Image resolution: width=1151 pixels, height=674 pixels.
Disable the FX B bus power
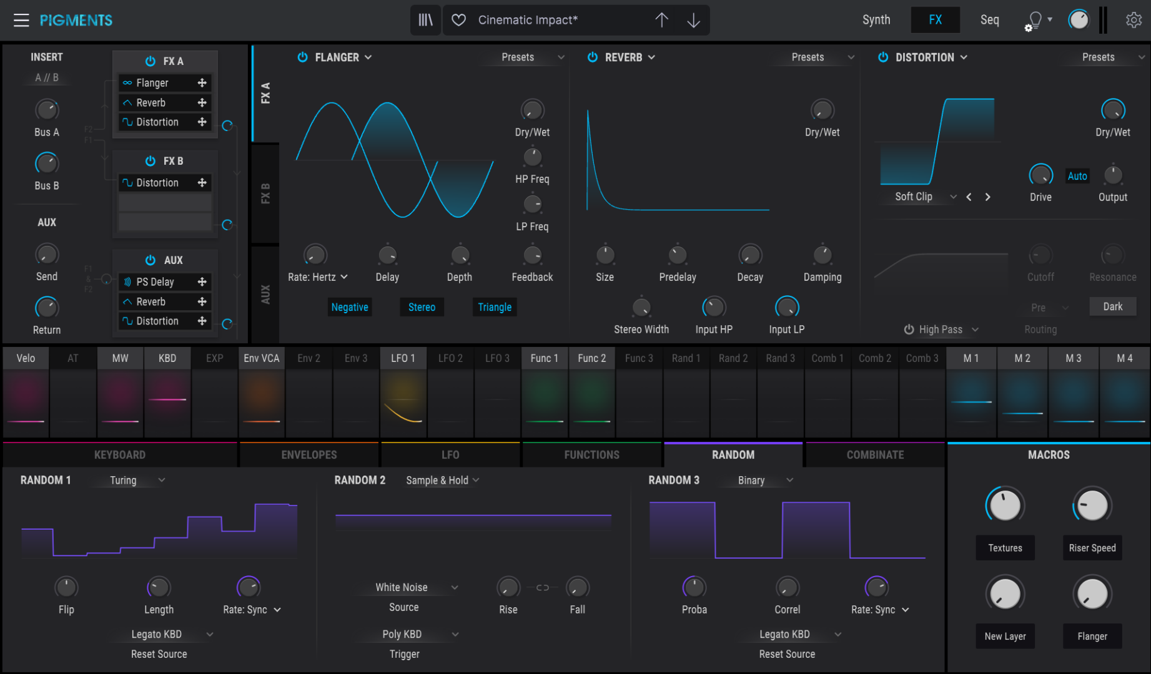pos(151,161)
